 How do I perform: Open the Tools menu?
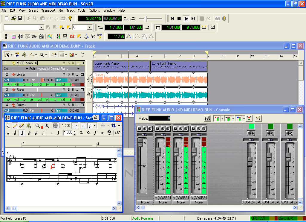click(x=82, y=10)
